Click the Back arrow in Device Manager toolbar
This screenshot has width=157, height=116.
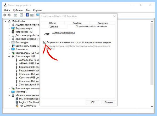(5, 15)
